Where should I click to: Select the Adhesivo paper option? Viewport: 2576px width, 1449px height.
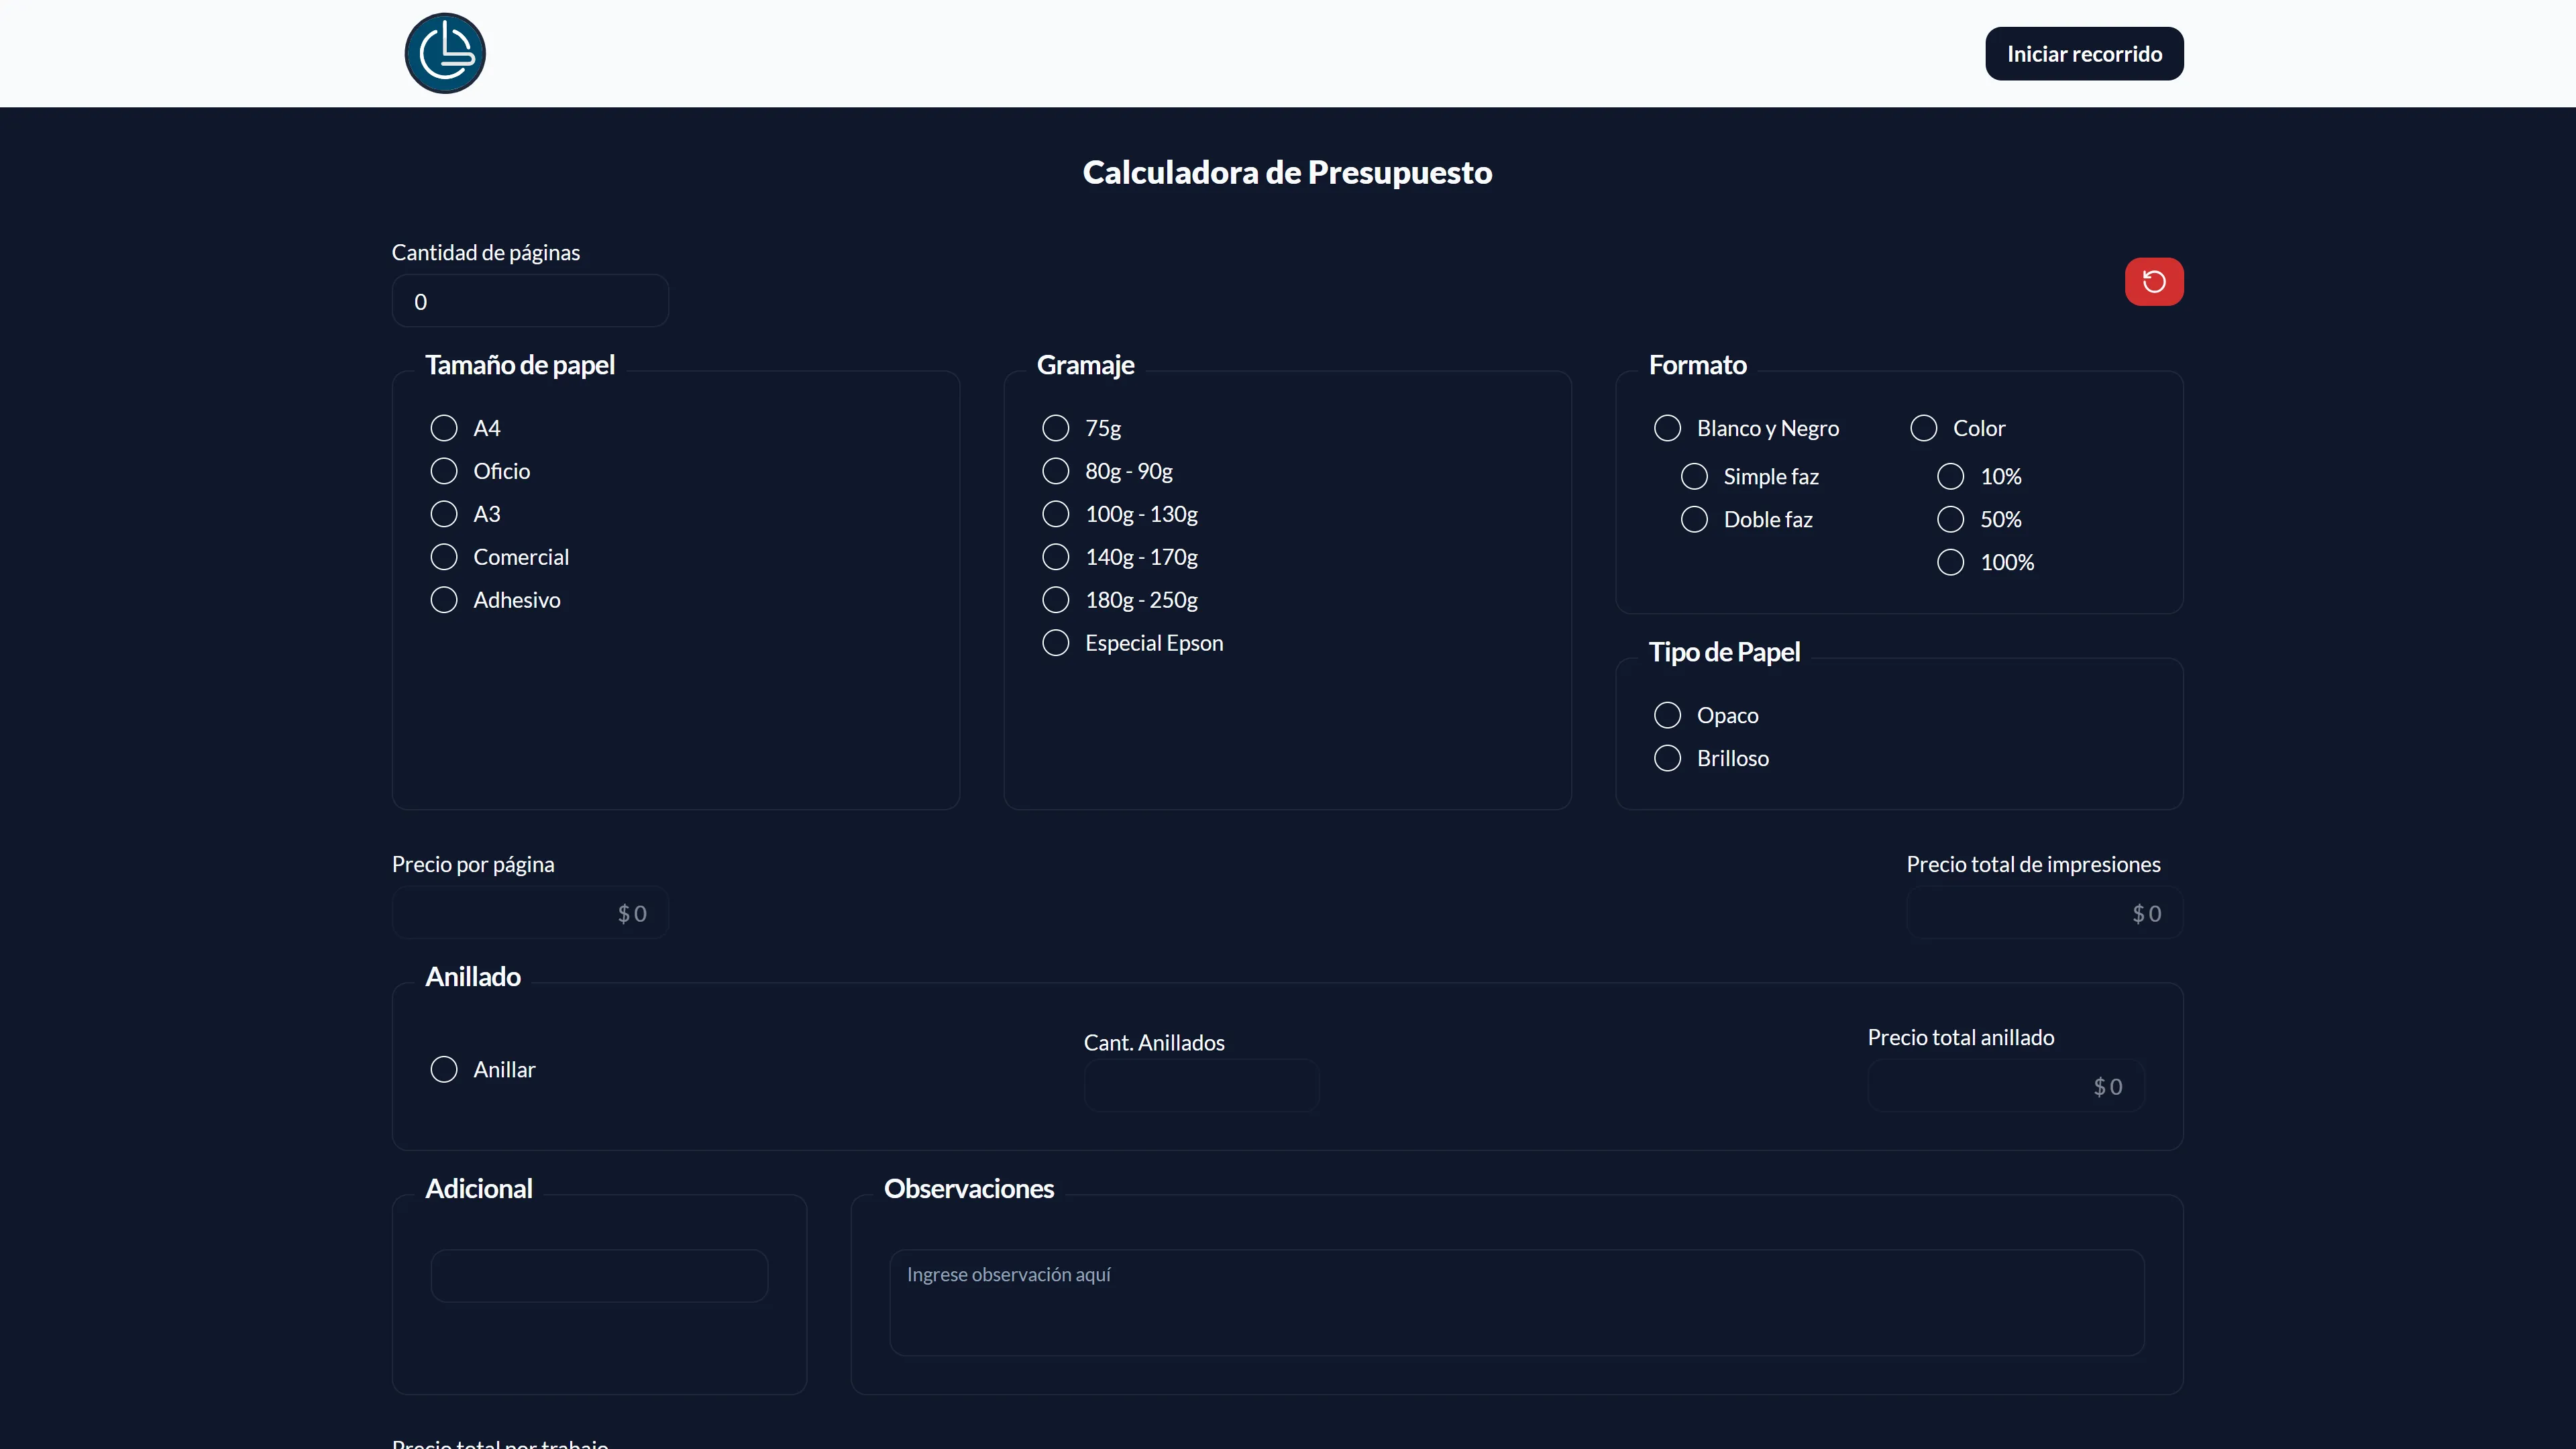point(444,600)
